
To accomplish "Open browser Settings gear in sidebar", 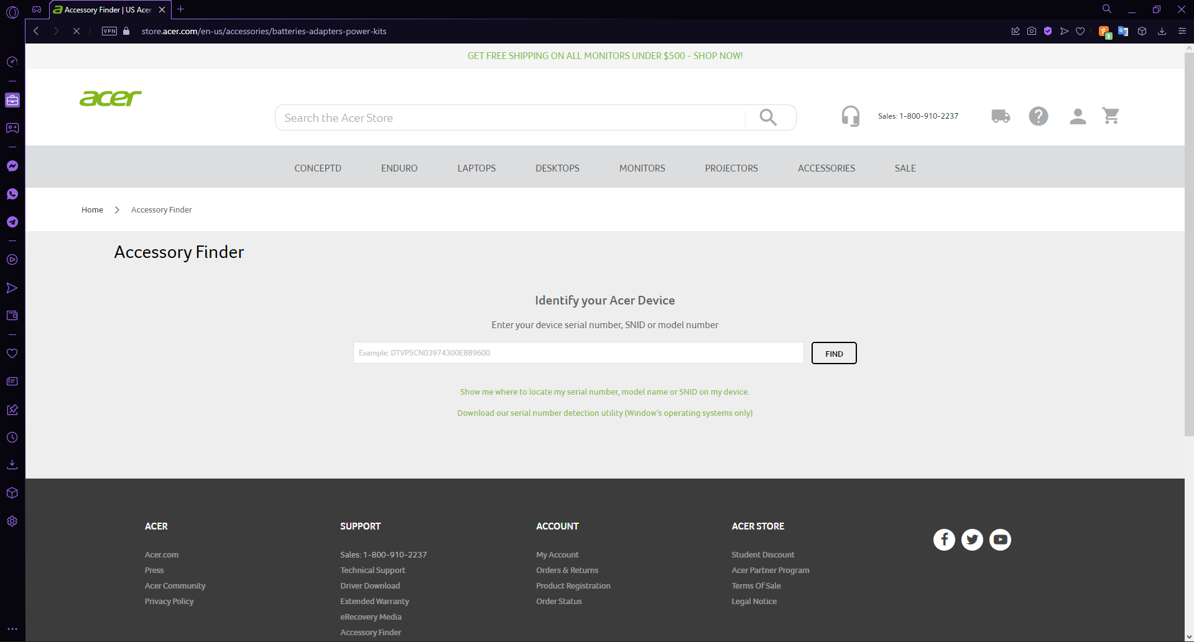I will (12, 521).
